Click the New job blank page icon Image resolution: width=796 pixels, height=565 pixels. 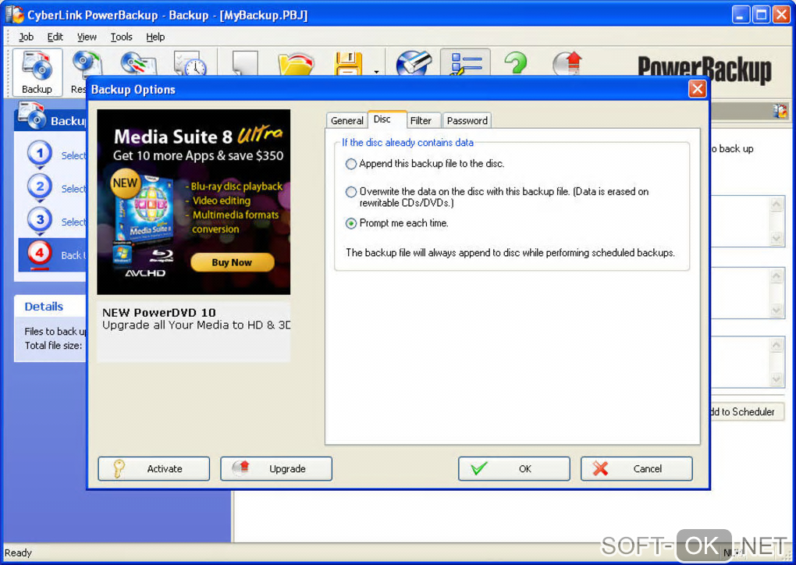(x=245, y=63)
